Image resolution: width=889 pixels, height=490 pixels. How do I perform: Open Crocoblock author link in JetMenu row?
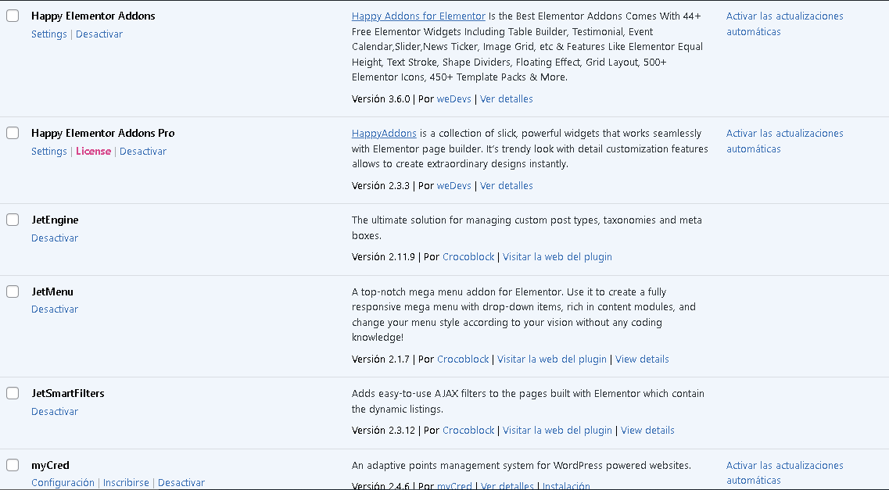(x=463, y=359)
